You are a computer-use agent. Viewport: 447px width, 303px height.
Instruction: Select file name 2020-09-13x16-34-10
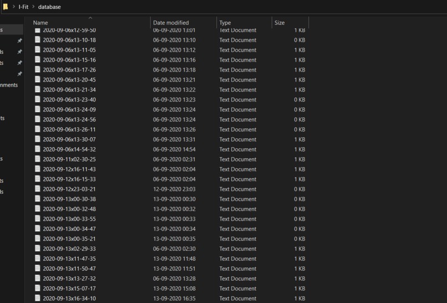point(69,299)
